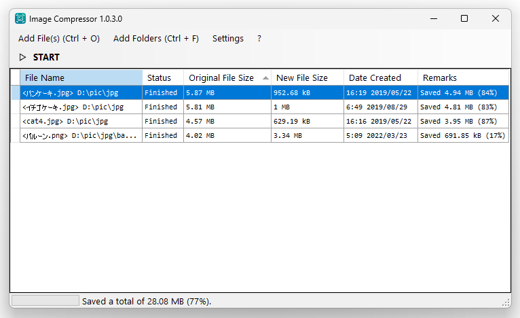The width and height of the screenshot is (520, 318).
Task: Click the Saved 4.81 MB (83%) remark
Action: coord(463,107)
